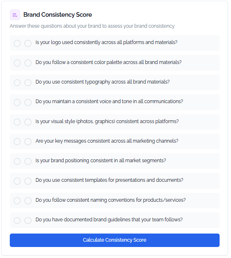Select first radio for naming conventions question

click(x=17, y=201)
